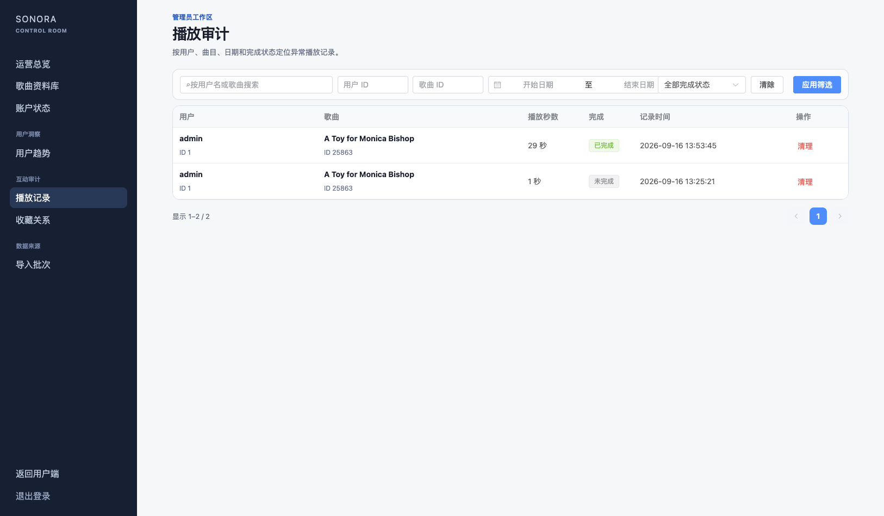884x516 pixels.
Task: Go to previous page arrow
Action: click(x=796, y=216)
